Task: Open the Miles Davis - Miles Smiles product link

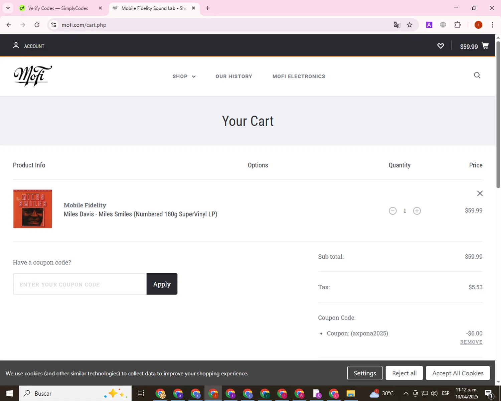Action: (x=140, y=214)
